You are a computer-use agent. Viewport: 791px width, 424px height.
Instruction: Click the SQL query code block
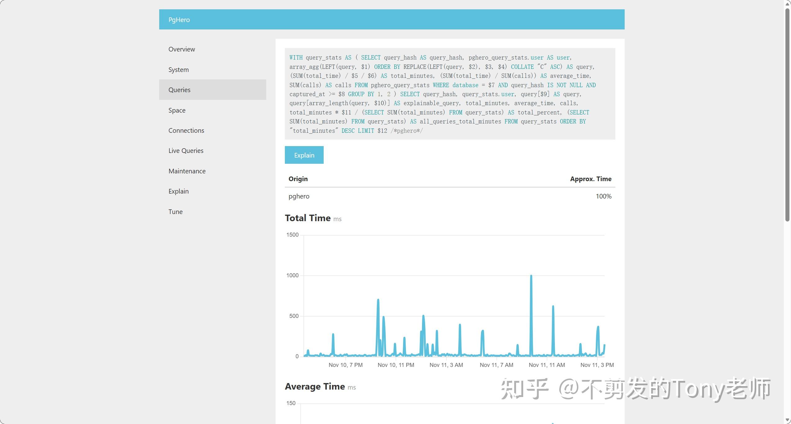[450, 94]
